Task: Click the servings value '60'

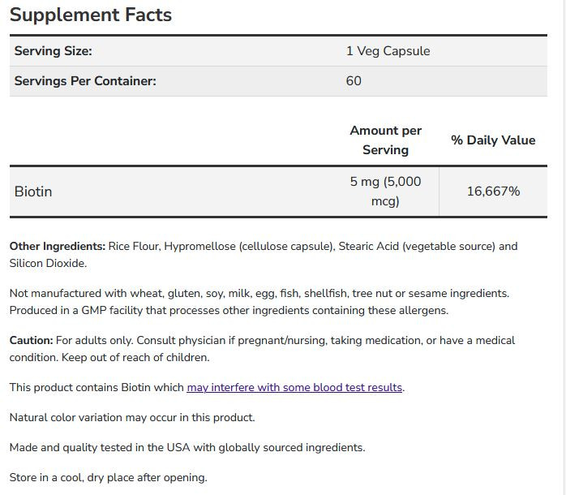Action: click(x=354, y=81)
